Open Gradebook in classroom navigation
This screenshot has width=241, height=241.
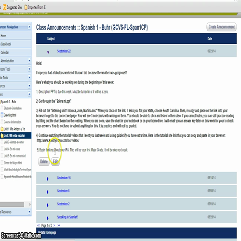point(6,44)
